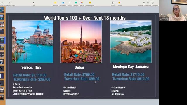Select the slide title 'World Tours 100 + Over Next 18 months'
Viewport: 187px width, 105px height.
pos(85,18)
